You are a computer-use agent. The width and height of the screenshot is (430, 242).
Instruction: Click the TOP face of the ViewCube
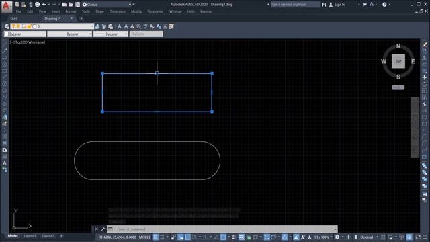click(398, 61)
